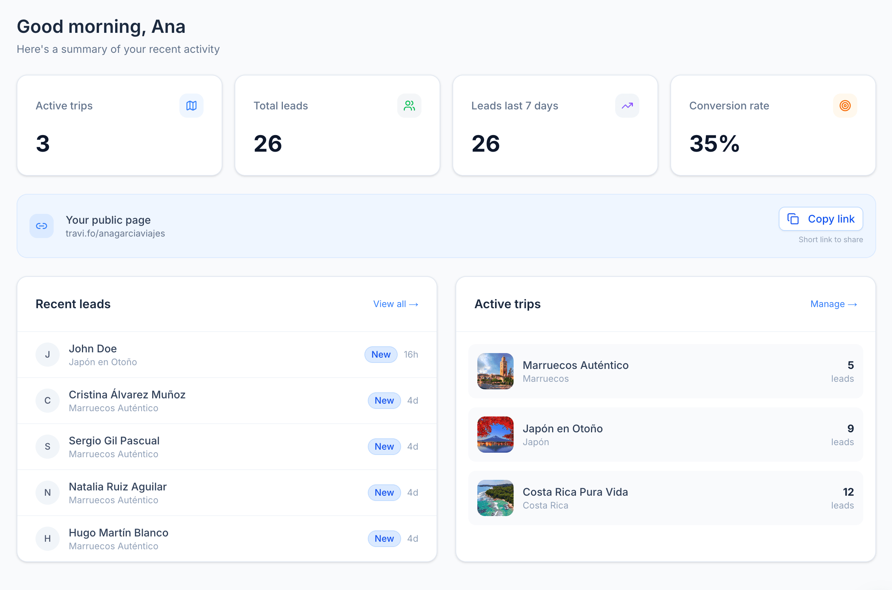This screenshot has width=892, height=590.
Task: Open View all recent leads
Action: (x=395, y=304)
